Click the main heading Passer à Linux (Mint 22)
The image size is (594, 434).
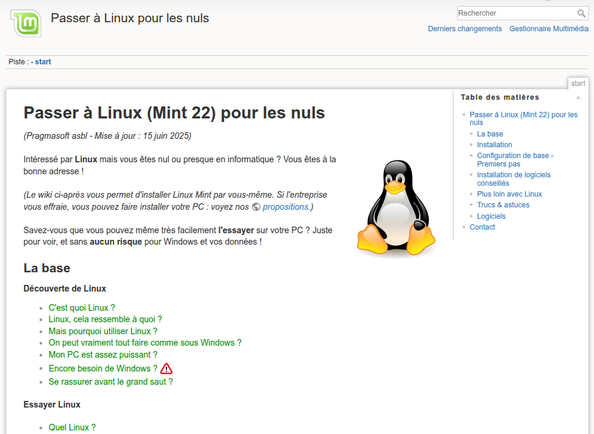pyautogui.click(x=174, y=113)
